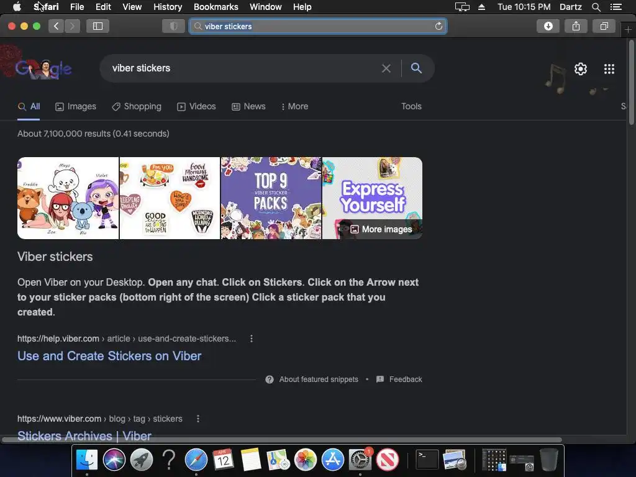Open Finder from the dock
Viewport: 636px width, 477px height.
(x=87, y=460)
